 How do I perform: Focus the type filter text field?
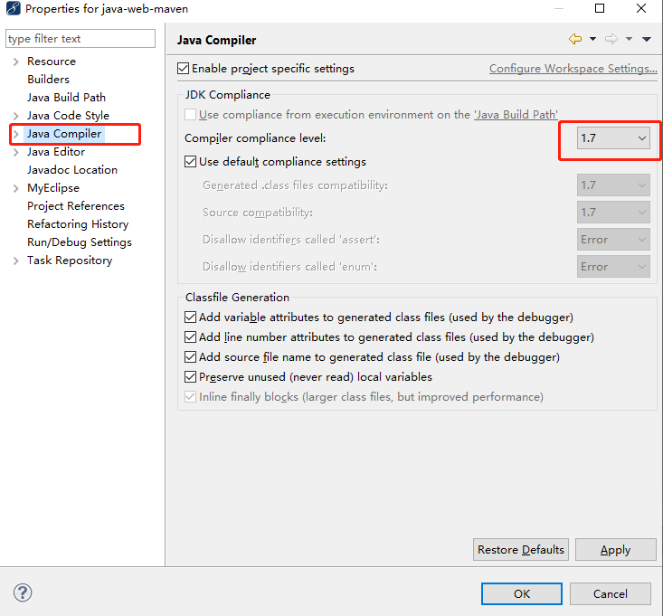point(81,39)
